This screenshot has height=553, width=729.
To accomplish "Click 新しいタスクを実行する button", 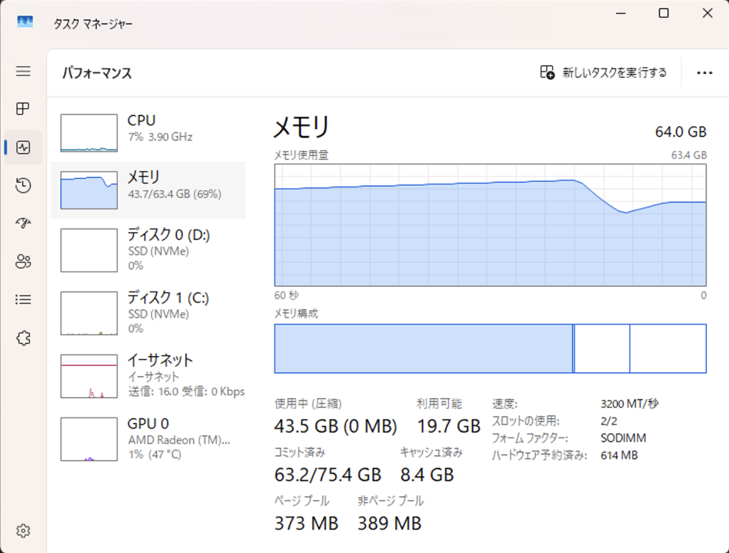I will (x=603, y=73).
